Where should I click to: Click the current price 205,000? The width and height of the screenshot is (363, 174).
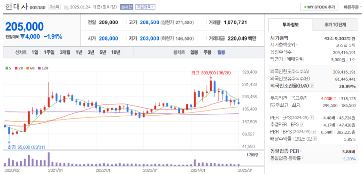coord(24,27)
